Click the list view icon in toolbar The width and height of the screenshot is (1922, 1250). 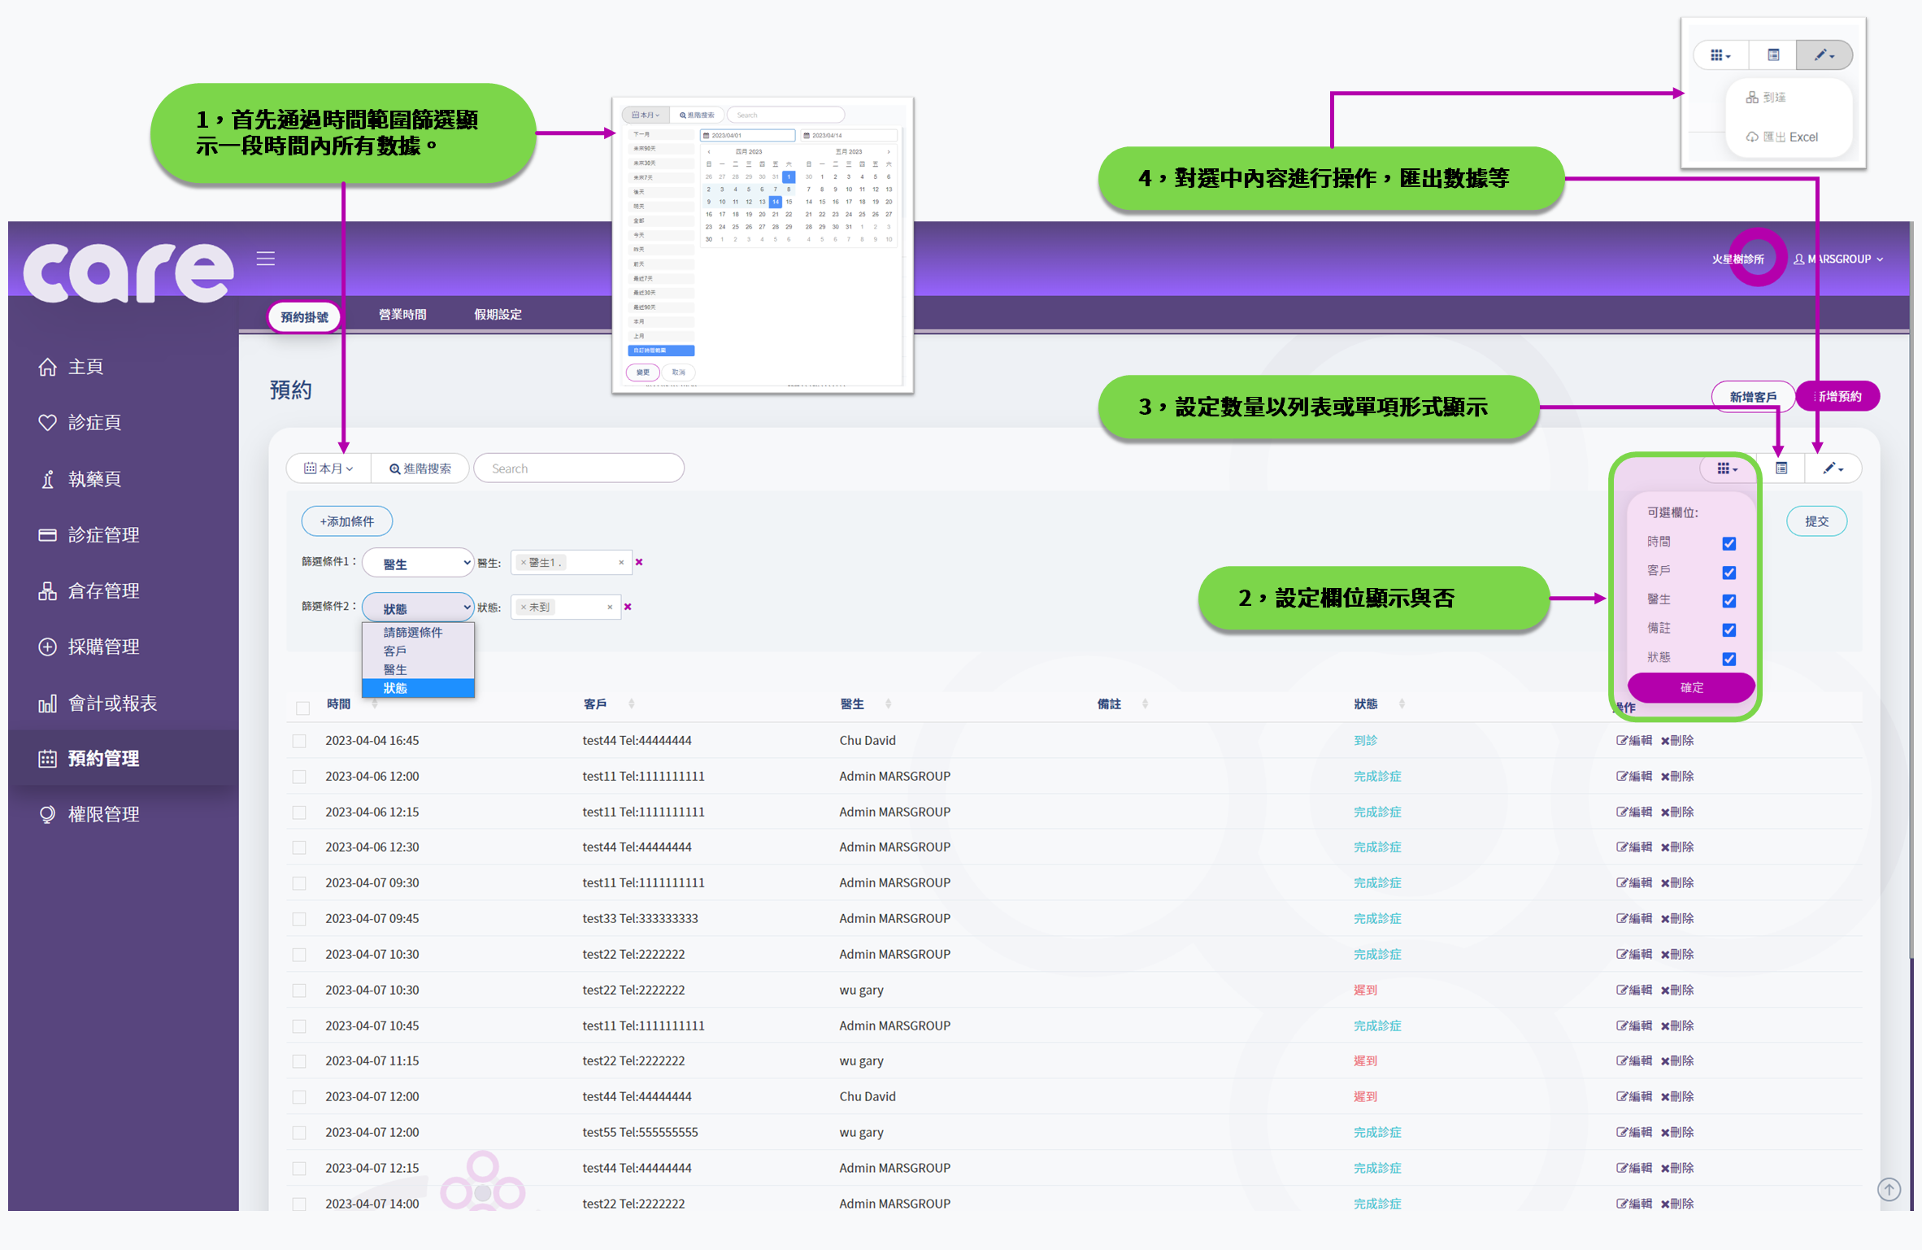(x=1781, y=468)
